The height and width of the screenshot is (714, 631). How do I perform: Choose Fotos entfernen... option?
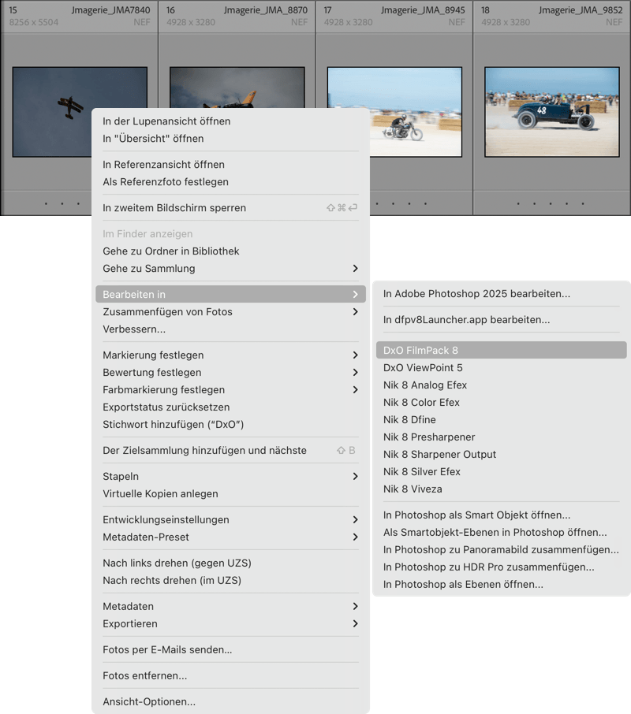[x=144, y=676]
